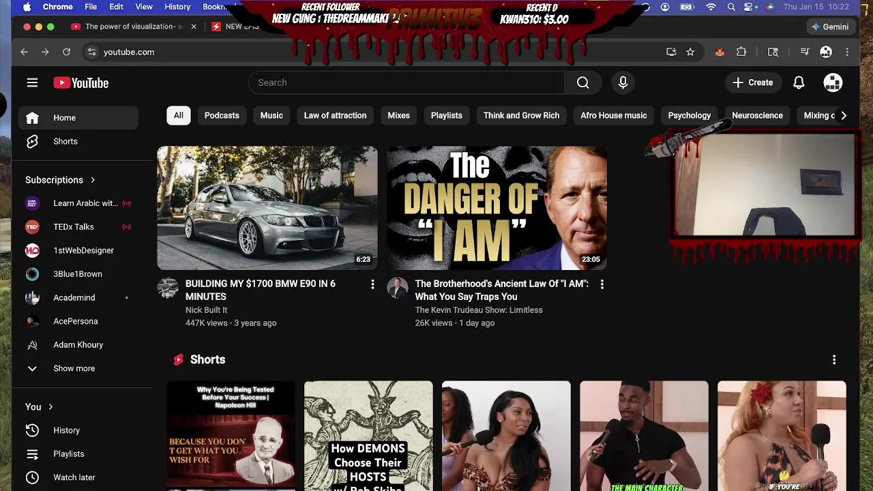Viewport: 873px width, 491px height.
Task: Select the Psychology chip
Action: (x=690, y=115)
